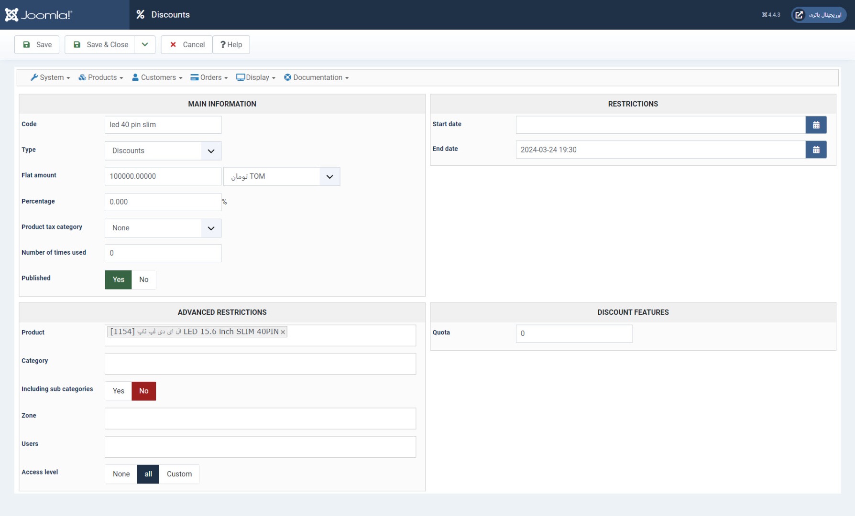Open the site preview link icon
This screenshot has height=516, width=855.
799,15
